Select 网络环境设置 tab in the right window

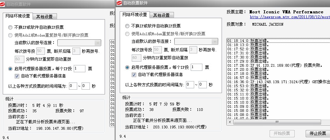[x=135, y=15]
